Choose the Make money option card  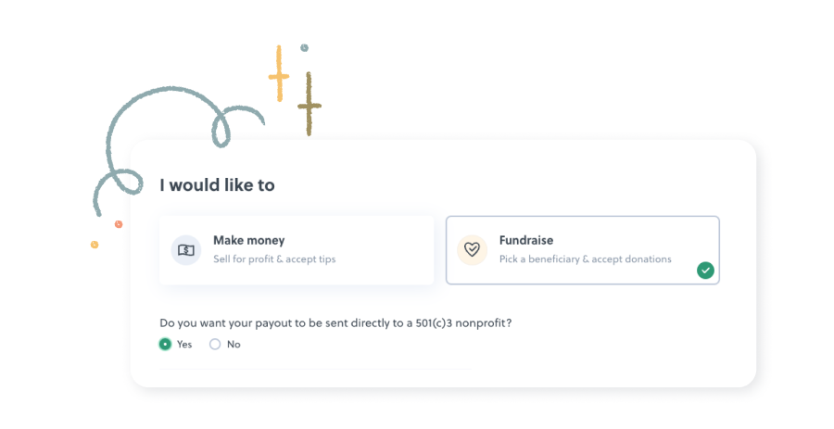(x=297, y=250)
